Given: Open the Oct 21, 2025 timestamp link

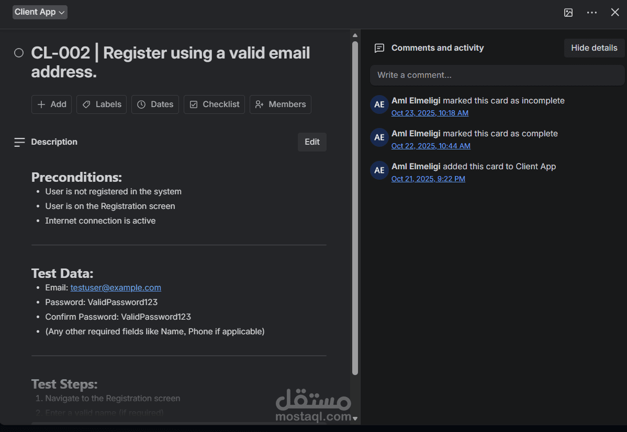Looking at the screenshot, I should point(428,179).
